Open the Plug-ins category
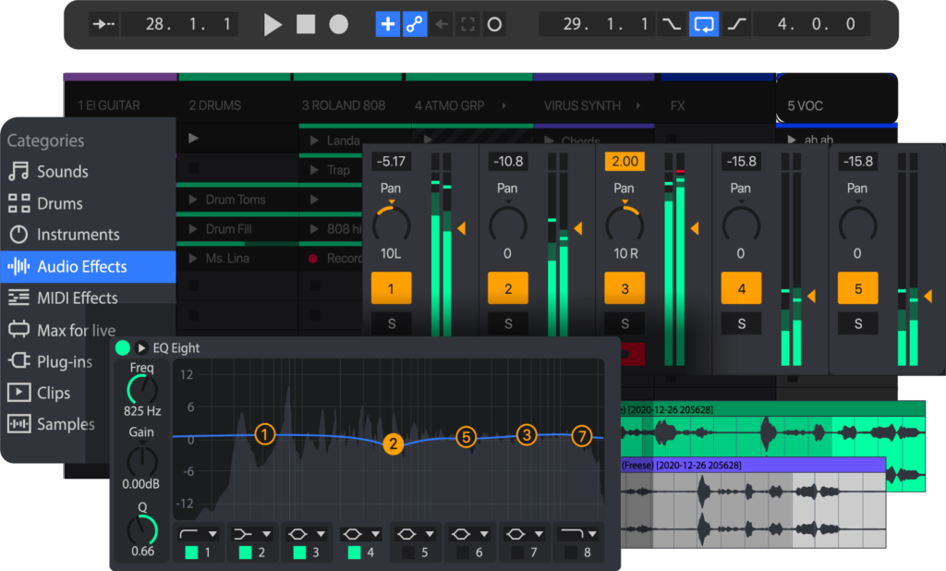This screenshot has width=946, height=571. tap(65, 361)
